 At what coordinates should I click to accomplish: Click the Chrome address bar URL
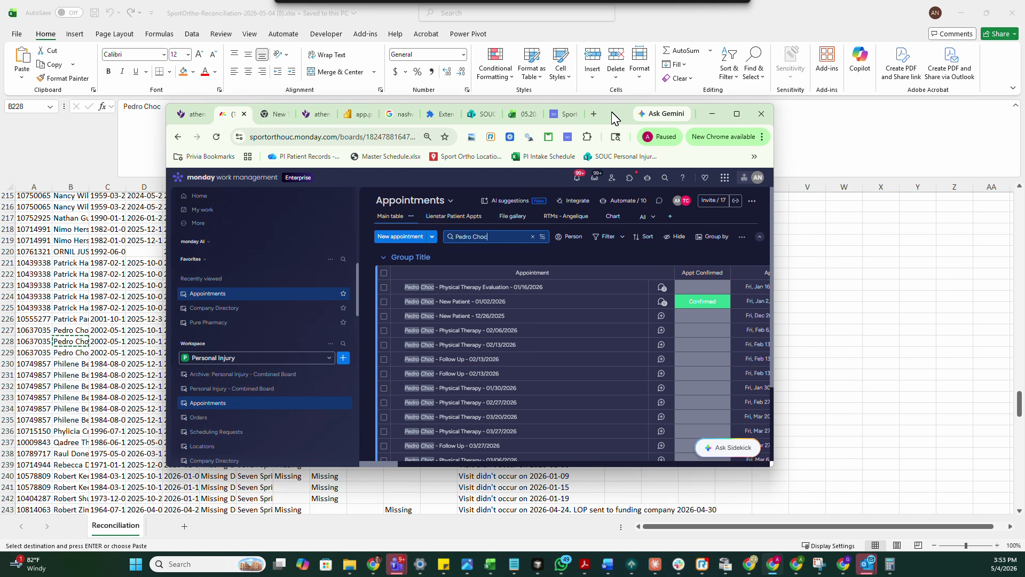(x=332, y=137)
